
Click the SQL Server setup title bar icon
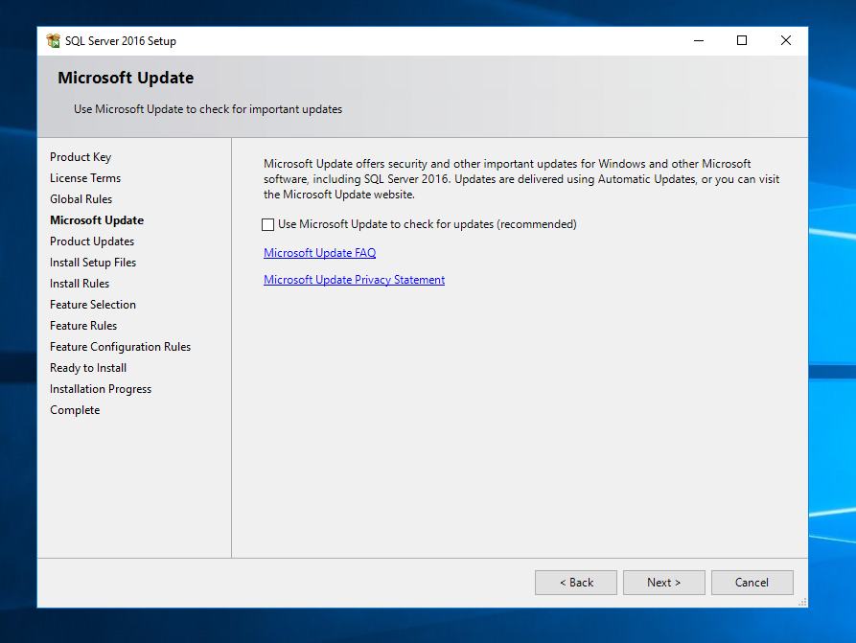click(54, 41)
